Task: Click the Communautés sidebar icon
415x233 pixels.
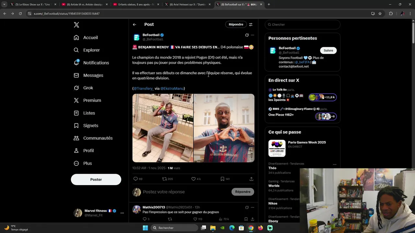Action: (76, 138)
